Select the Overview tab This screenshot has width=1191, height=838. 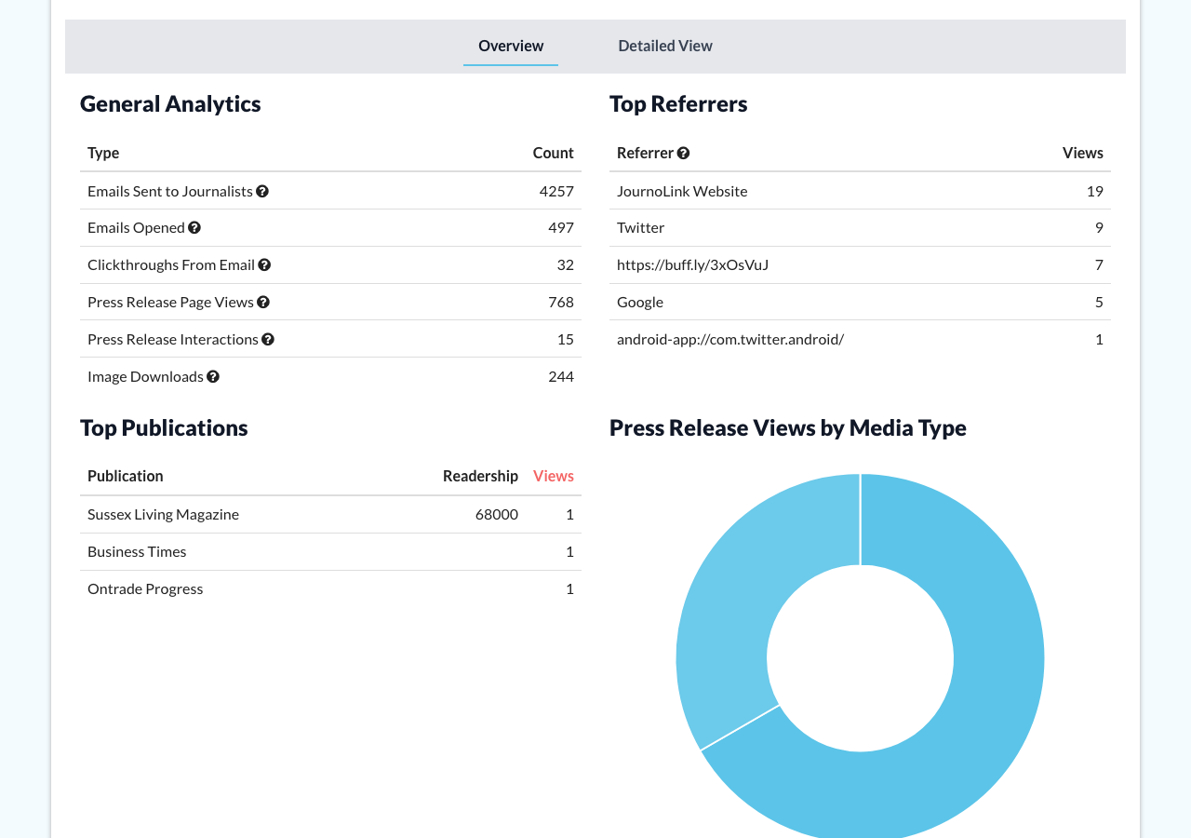click(511, 45)
